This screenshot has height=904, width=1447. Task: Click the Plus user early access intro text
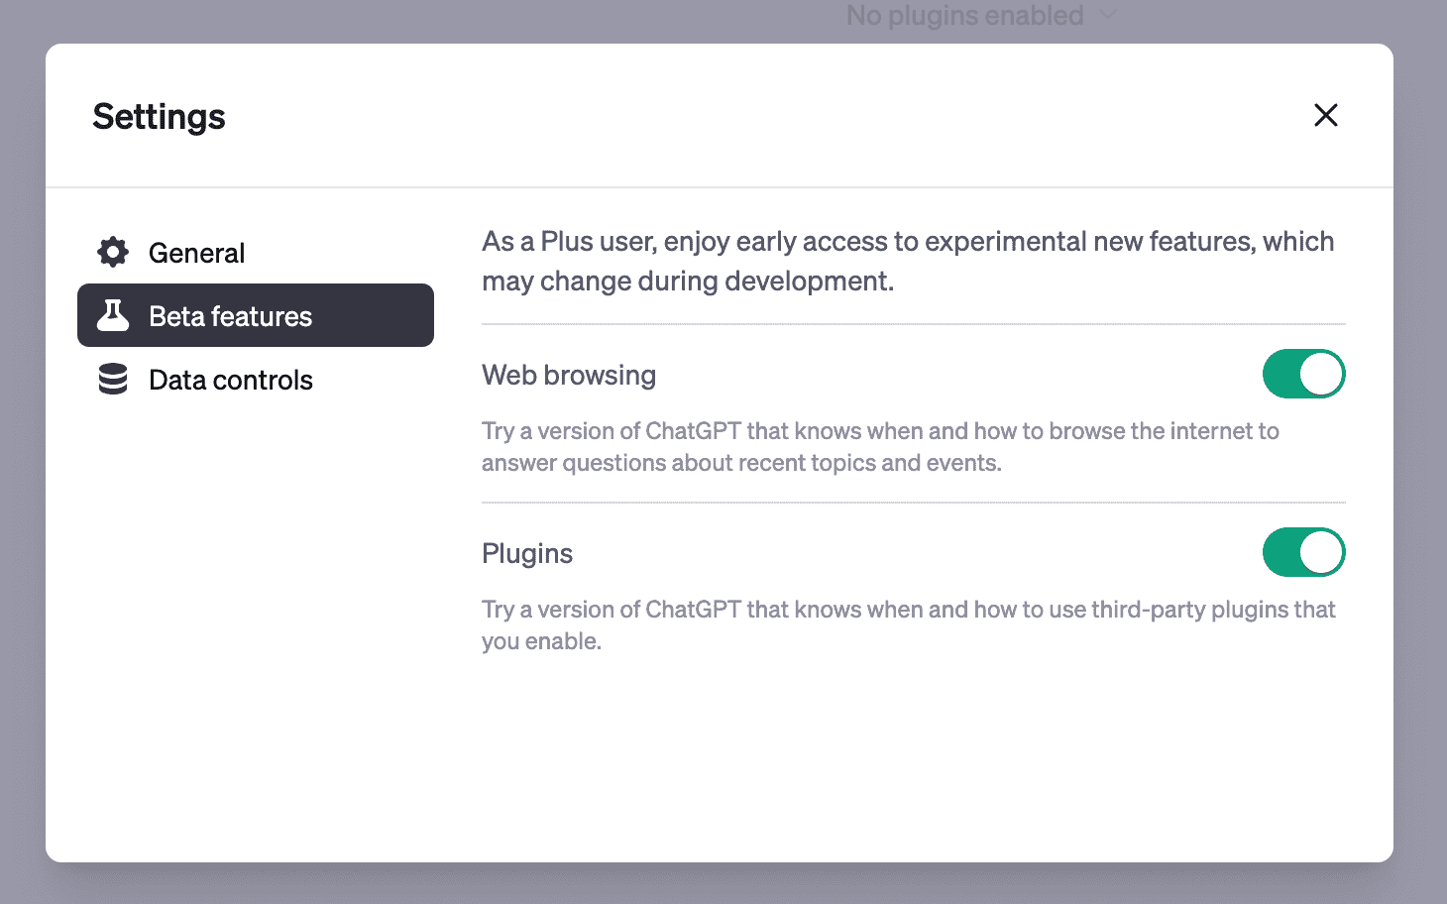point(908,261)
